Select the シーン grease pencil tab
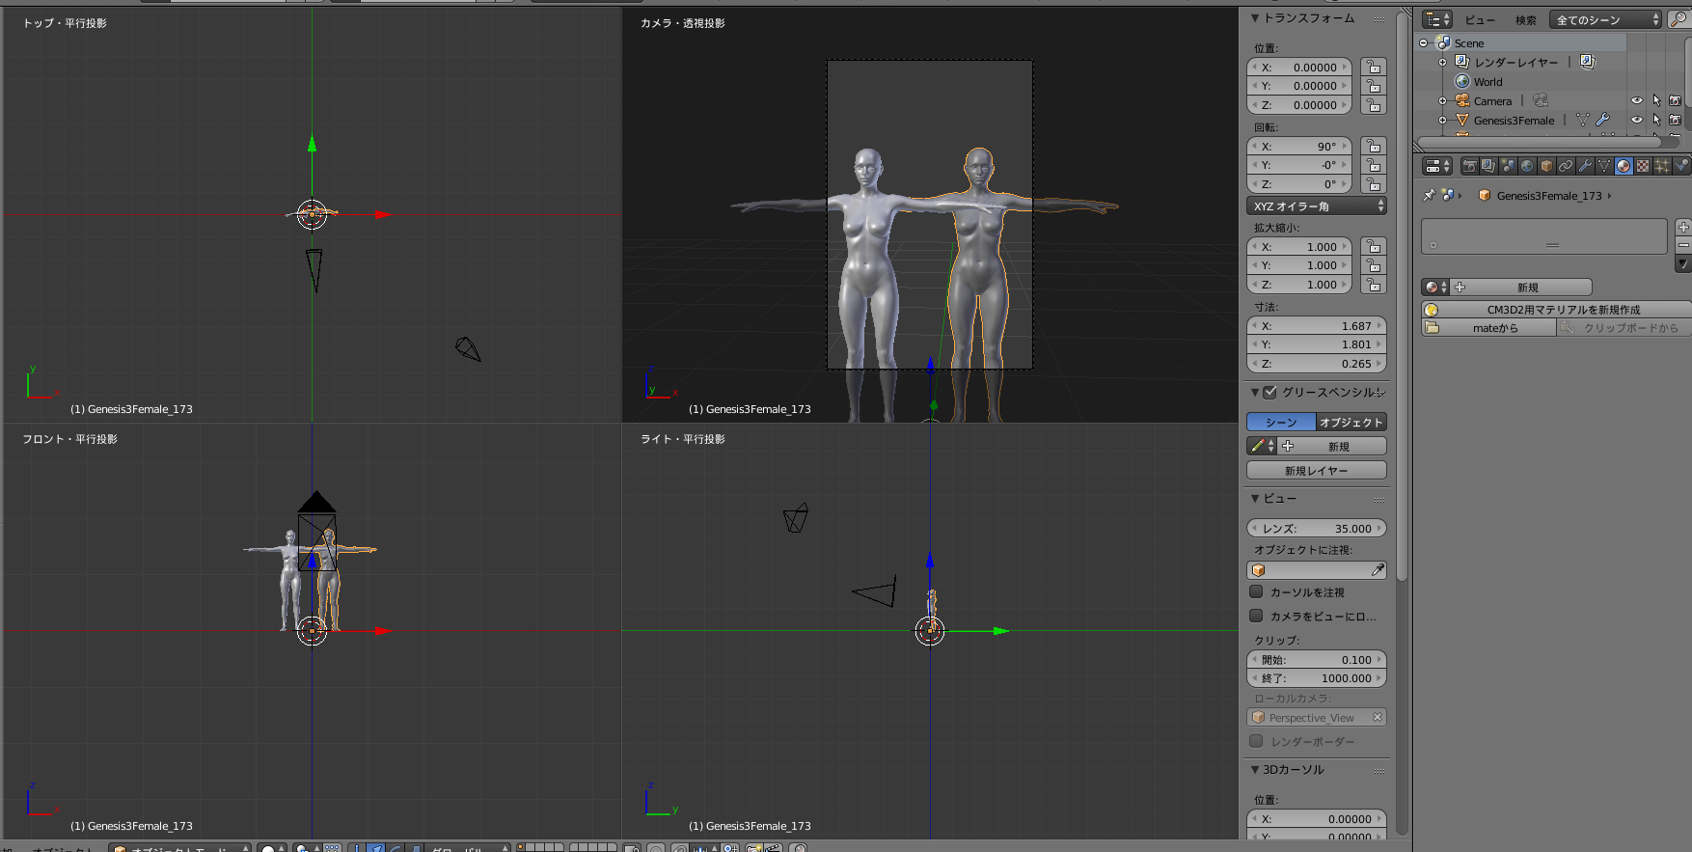This screenshot has width=1692, height=852. pos(1281,422)
